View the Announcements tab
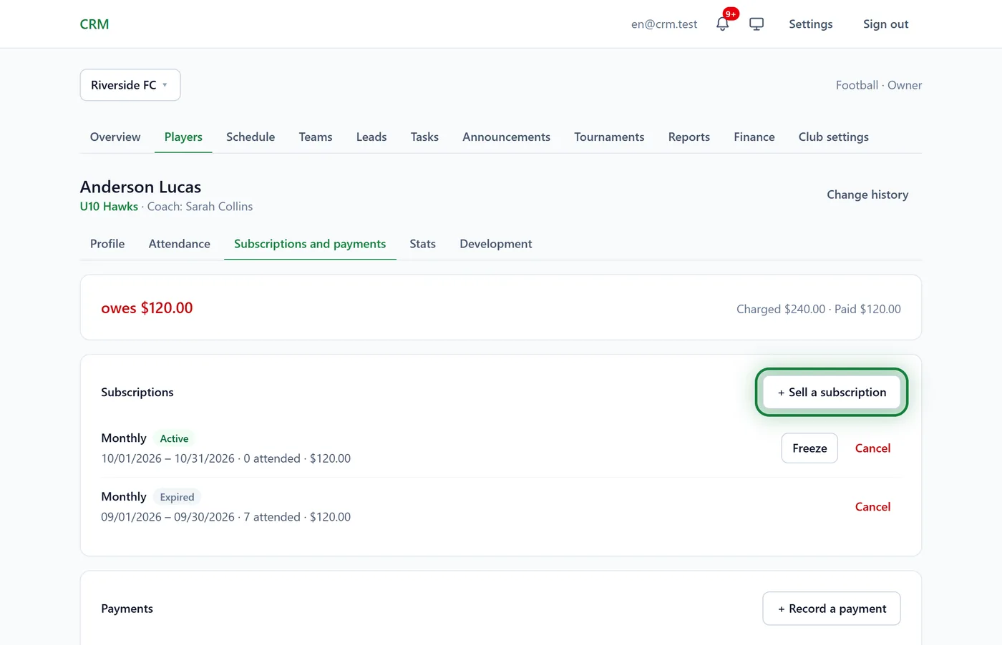The width and height of the screenshot is (1002, 645). point(506,137)
